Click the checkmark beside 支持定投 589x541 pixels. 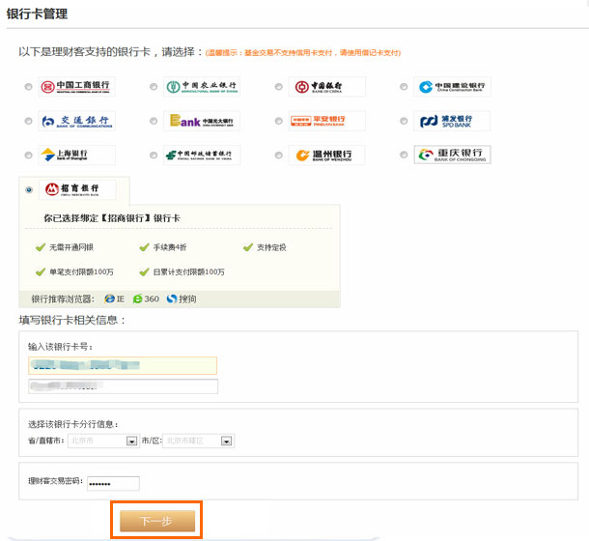coord(248,247)
